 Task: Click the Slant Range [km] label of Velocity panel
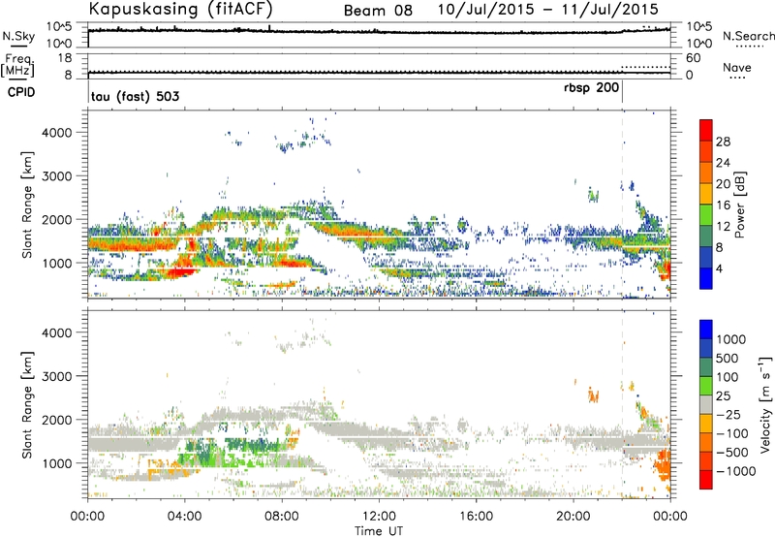(27, 404)
